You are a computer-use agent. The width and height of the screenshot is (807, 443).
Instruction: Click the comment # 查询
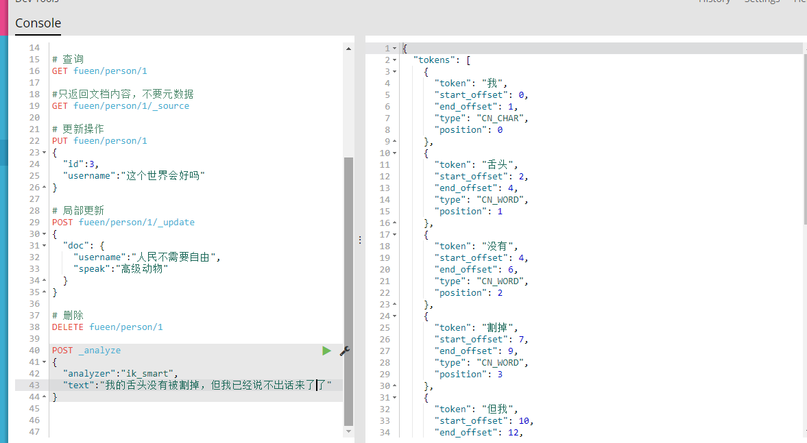click(67, 59)
